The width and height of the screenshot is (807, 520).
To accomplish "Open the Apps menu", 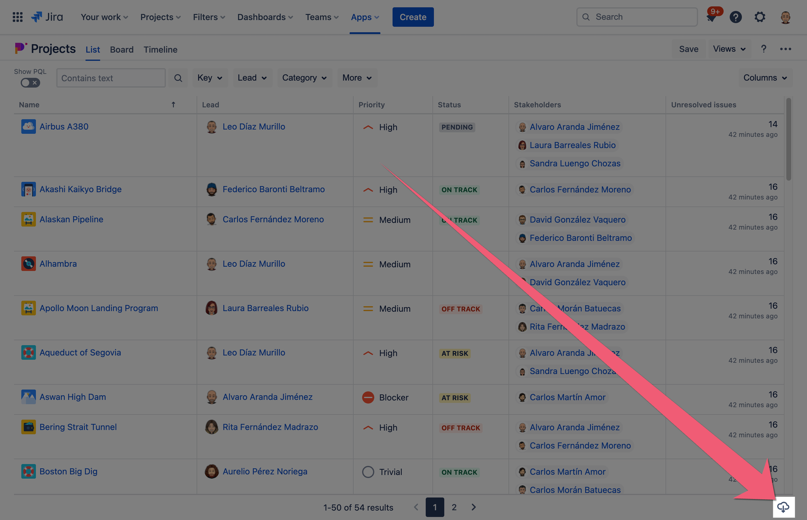I will (364, 17).
